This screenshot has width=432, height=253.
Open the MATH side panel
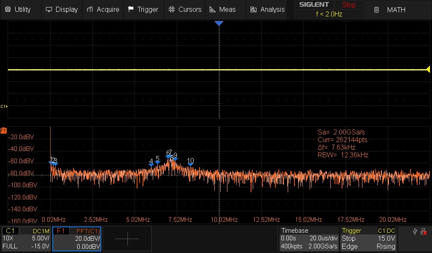pos(398,10)
